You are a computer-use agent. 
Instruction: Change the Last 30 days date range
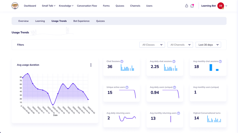208,45
